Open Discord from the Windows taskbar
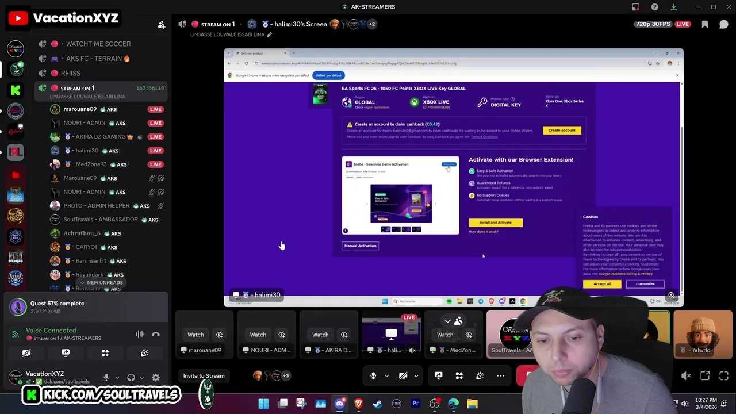Screen dimensions: 736x414 [340, 404]
